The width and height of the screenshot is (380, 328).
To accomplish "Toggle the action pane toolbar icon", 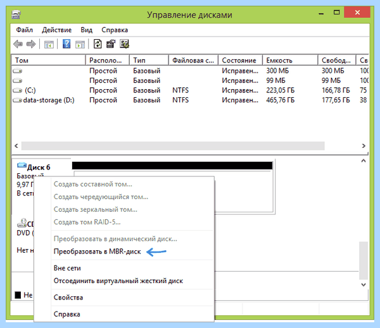I will pyautogui.click(x=80, y=44).
